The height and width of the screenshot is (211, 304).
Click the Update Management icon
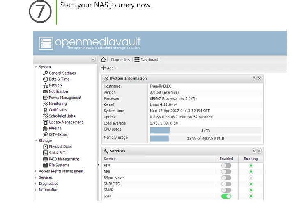pos(45,122)
